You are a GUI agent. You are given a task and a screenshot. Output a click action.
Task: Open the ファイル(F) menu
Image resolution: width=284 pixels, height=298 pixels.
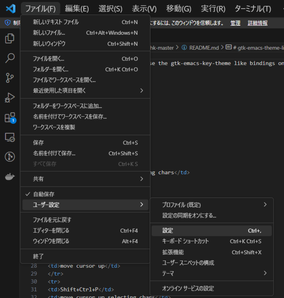(x=41, y=9)
